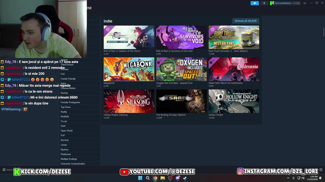Open Discord from the taskbar

(178, 178)
